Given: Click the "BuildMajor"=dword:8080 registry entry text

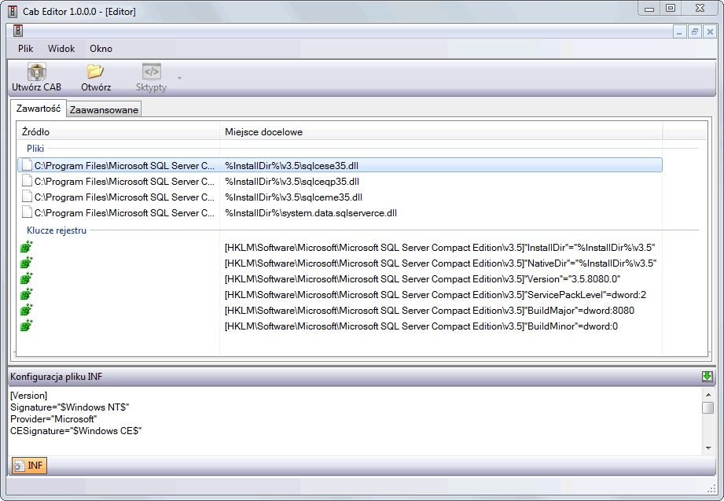Looking at the screenshot, I should [x=429, y=311].
